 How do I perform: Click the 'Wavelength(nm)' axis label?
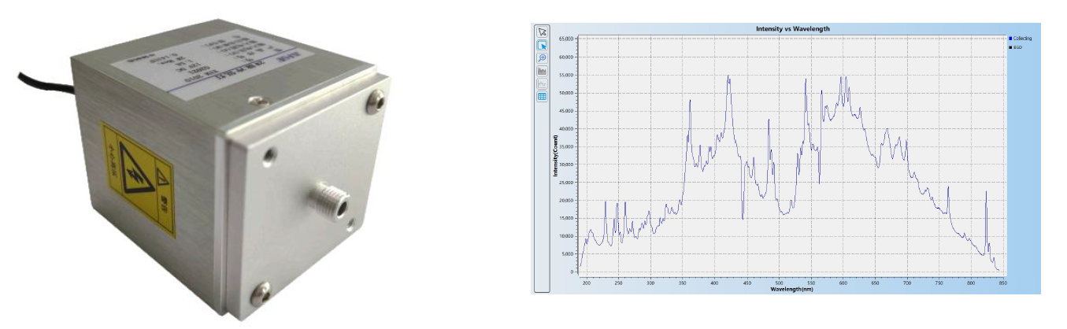(x=791, y=289)
